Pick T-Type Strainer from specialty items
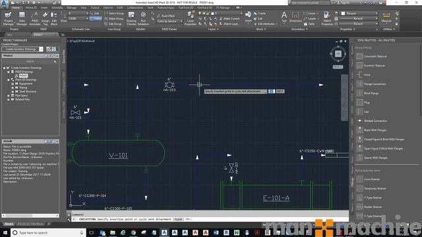Screen dimensions: 422x237 click(x=369, y=197)
